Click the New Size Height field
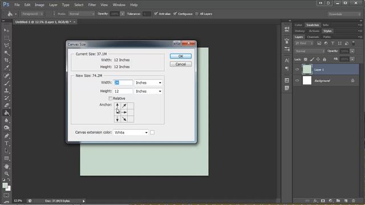This screenshot has height=205, width=365. (123, 91)
